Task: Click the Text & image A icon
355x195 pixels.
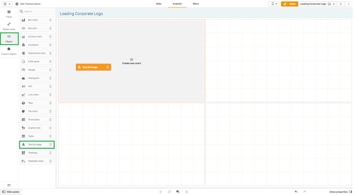Action: coord(23,144)
